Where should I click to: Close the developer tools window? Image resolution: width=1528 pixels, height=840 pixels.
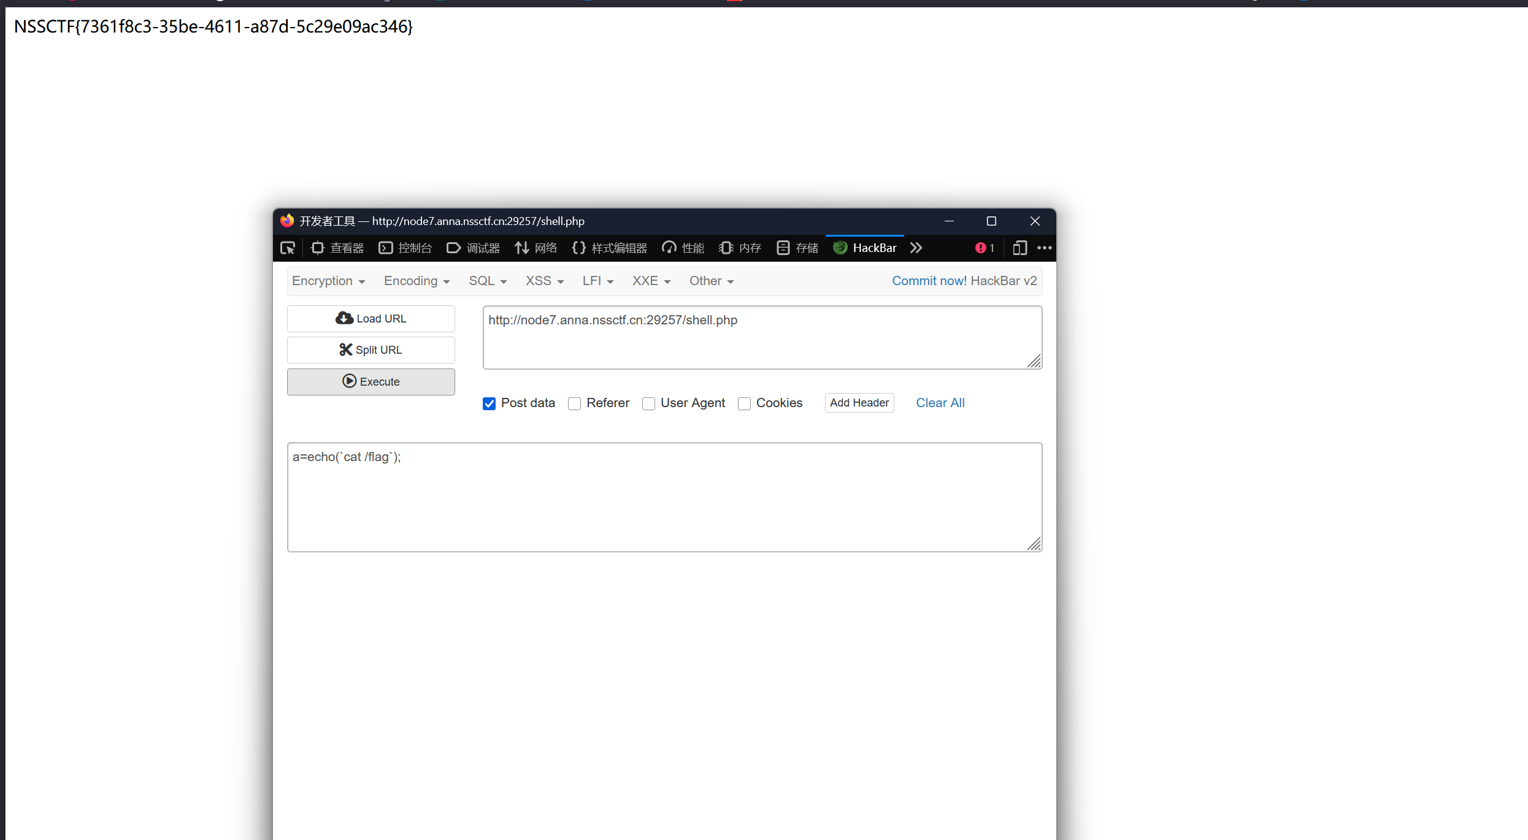(1035, 221)
